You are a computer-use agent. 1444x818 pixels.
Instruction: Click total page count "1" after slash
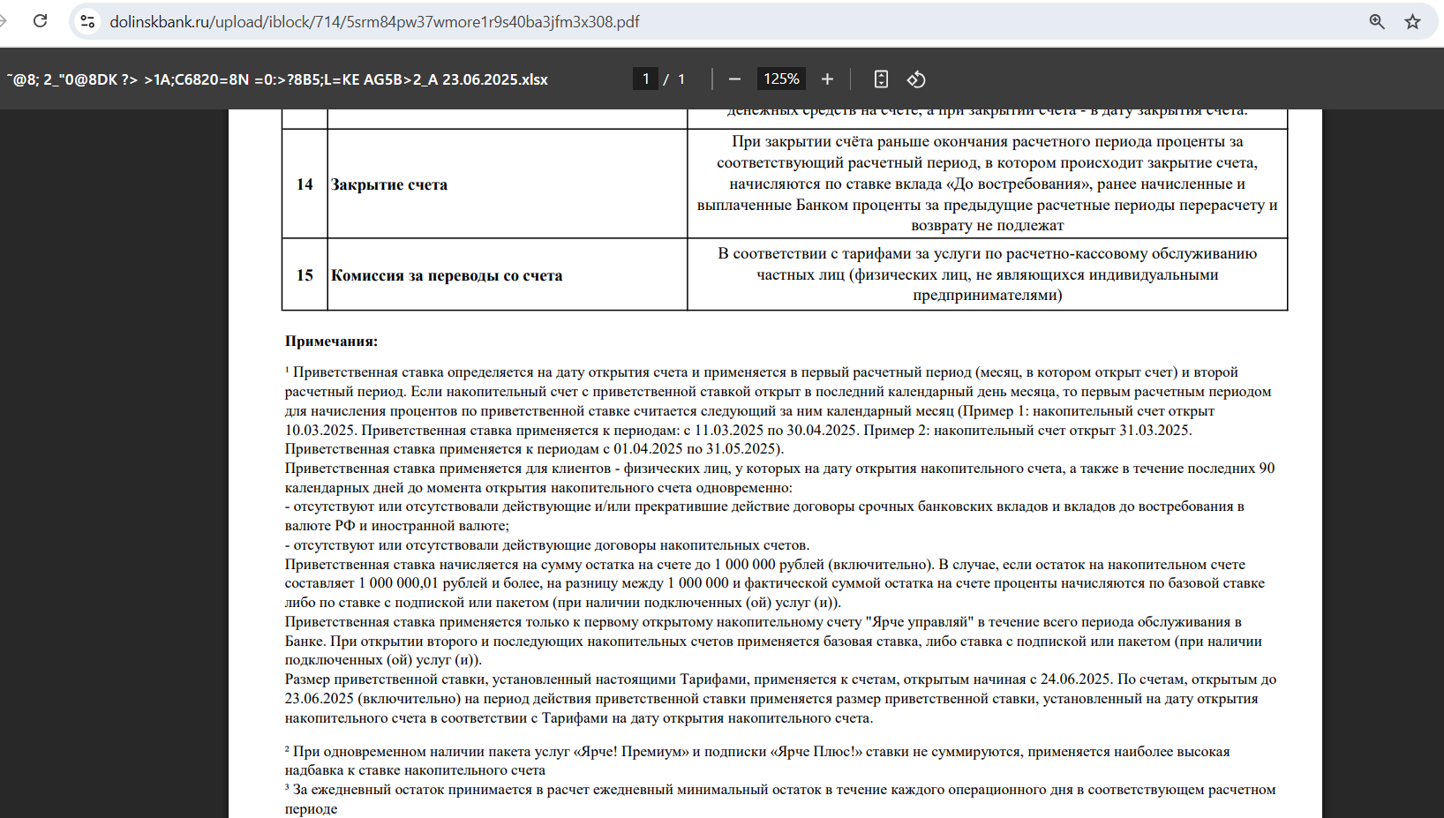click(x=681, y=79)
